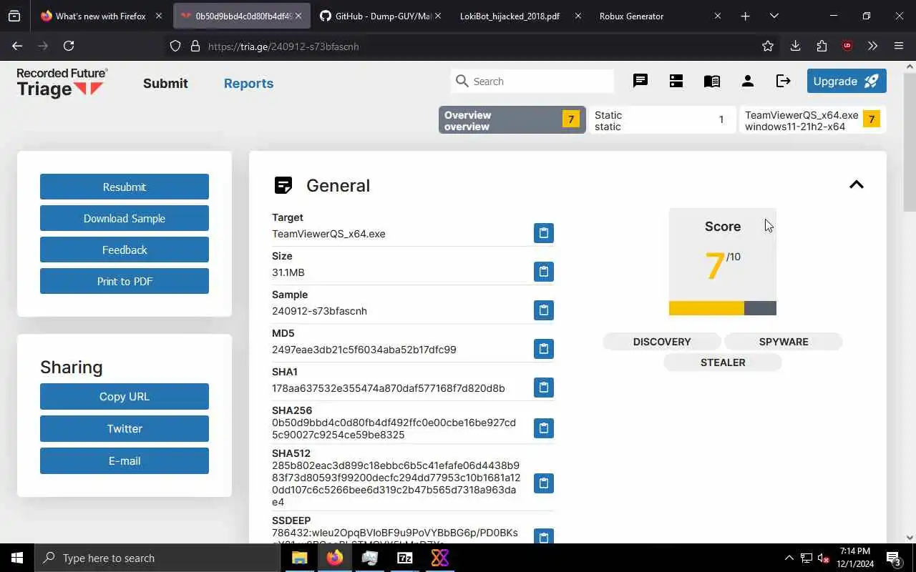916x572 pixels.
Task: Select TeamViewerQS_x64.exe windows11 analysis tab
Action: [812, 120]
